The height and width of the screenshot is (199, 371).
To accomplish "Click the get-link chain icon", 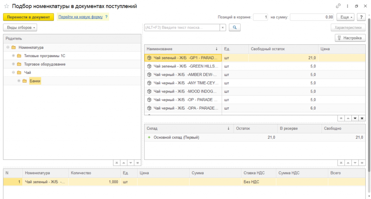I will (x=338, y=6).
